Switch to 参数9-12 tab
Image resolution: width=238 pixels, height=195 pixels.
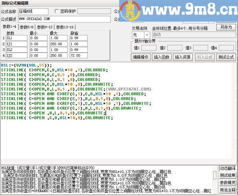coord(45,27)
